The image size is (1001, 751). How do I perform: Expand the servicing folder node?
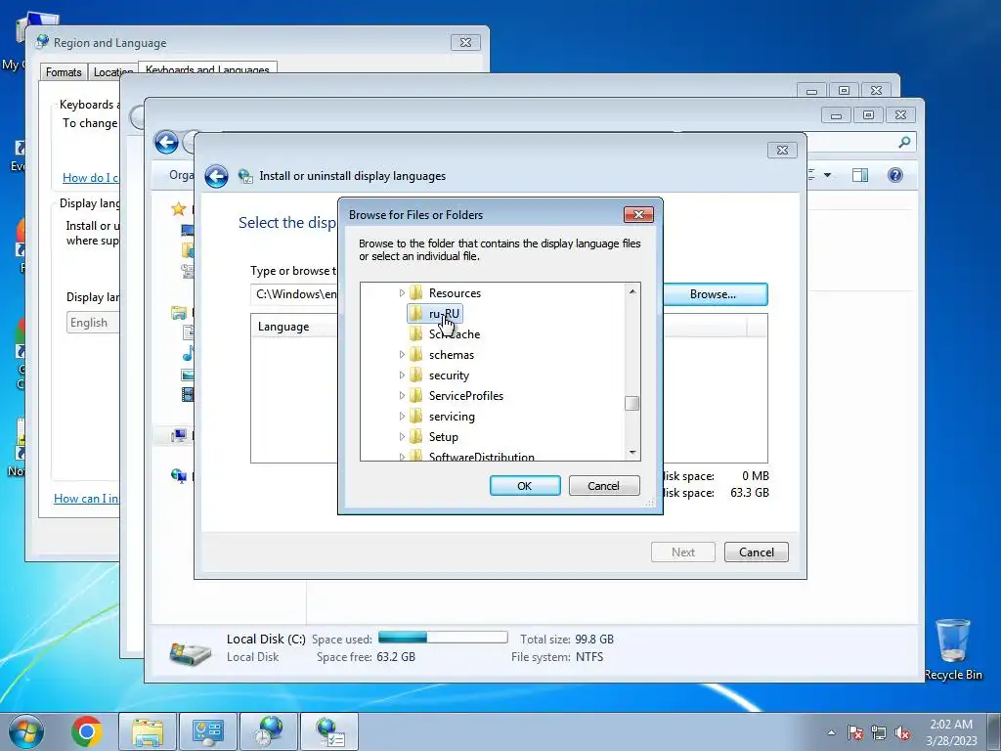coord(402,417)
